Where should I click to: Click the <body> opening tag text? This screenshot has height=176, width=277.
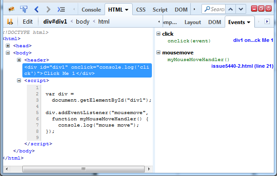(22, 53)
